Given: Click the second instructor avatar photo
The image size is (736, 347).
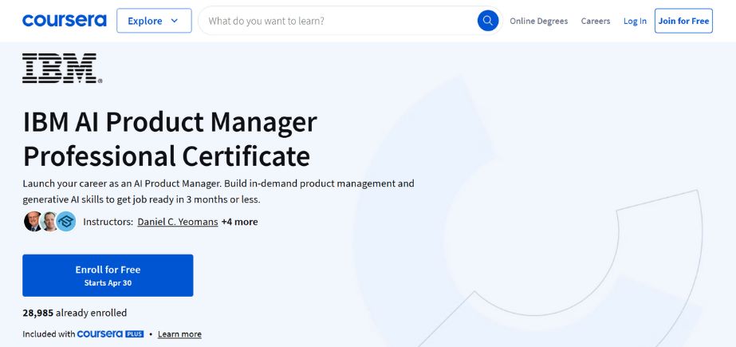Looking at the screenshot, I should (x=49, y=221).
